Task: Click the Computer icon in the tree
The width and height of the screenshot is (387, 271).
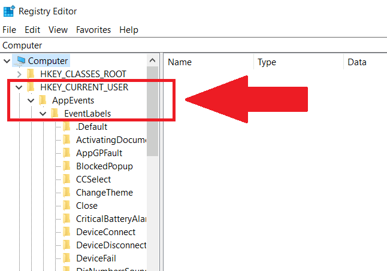Action: click(21, 60)
